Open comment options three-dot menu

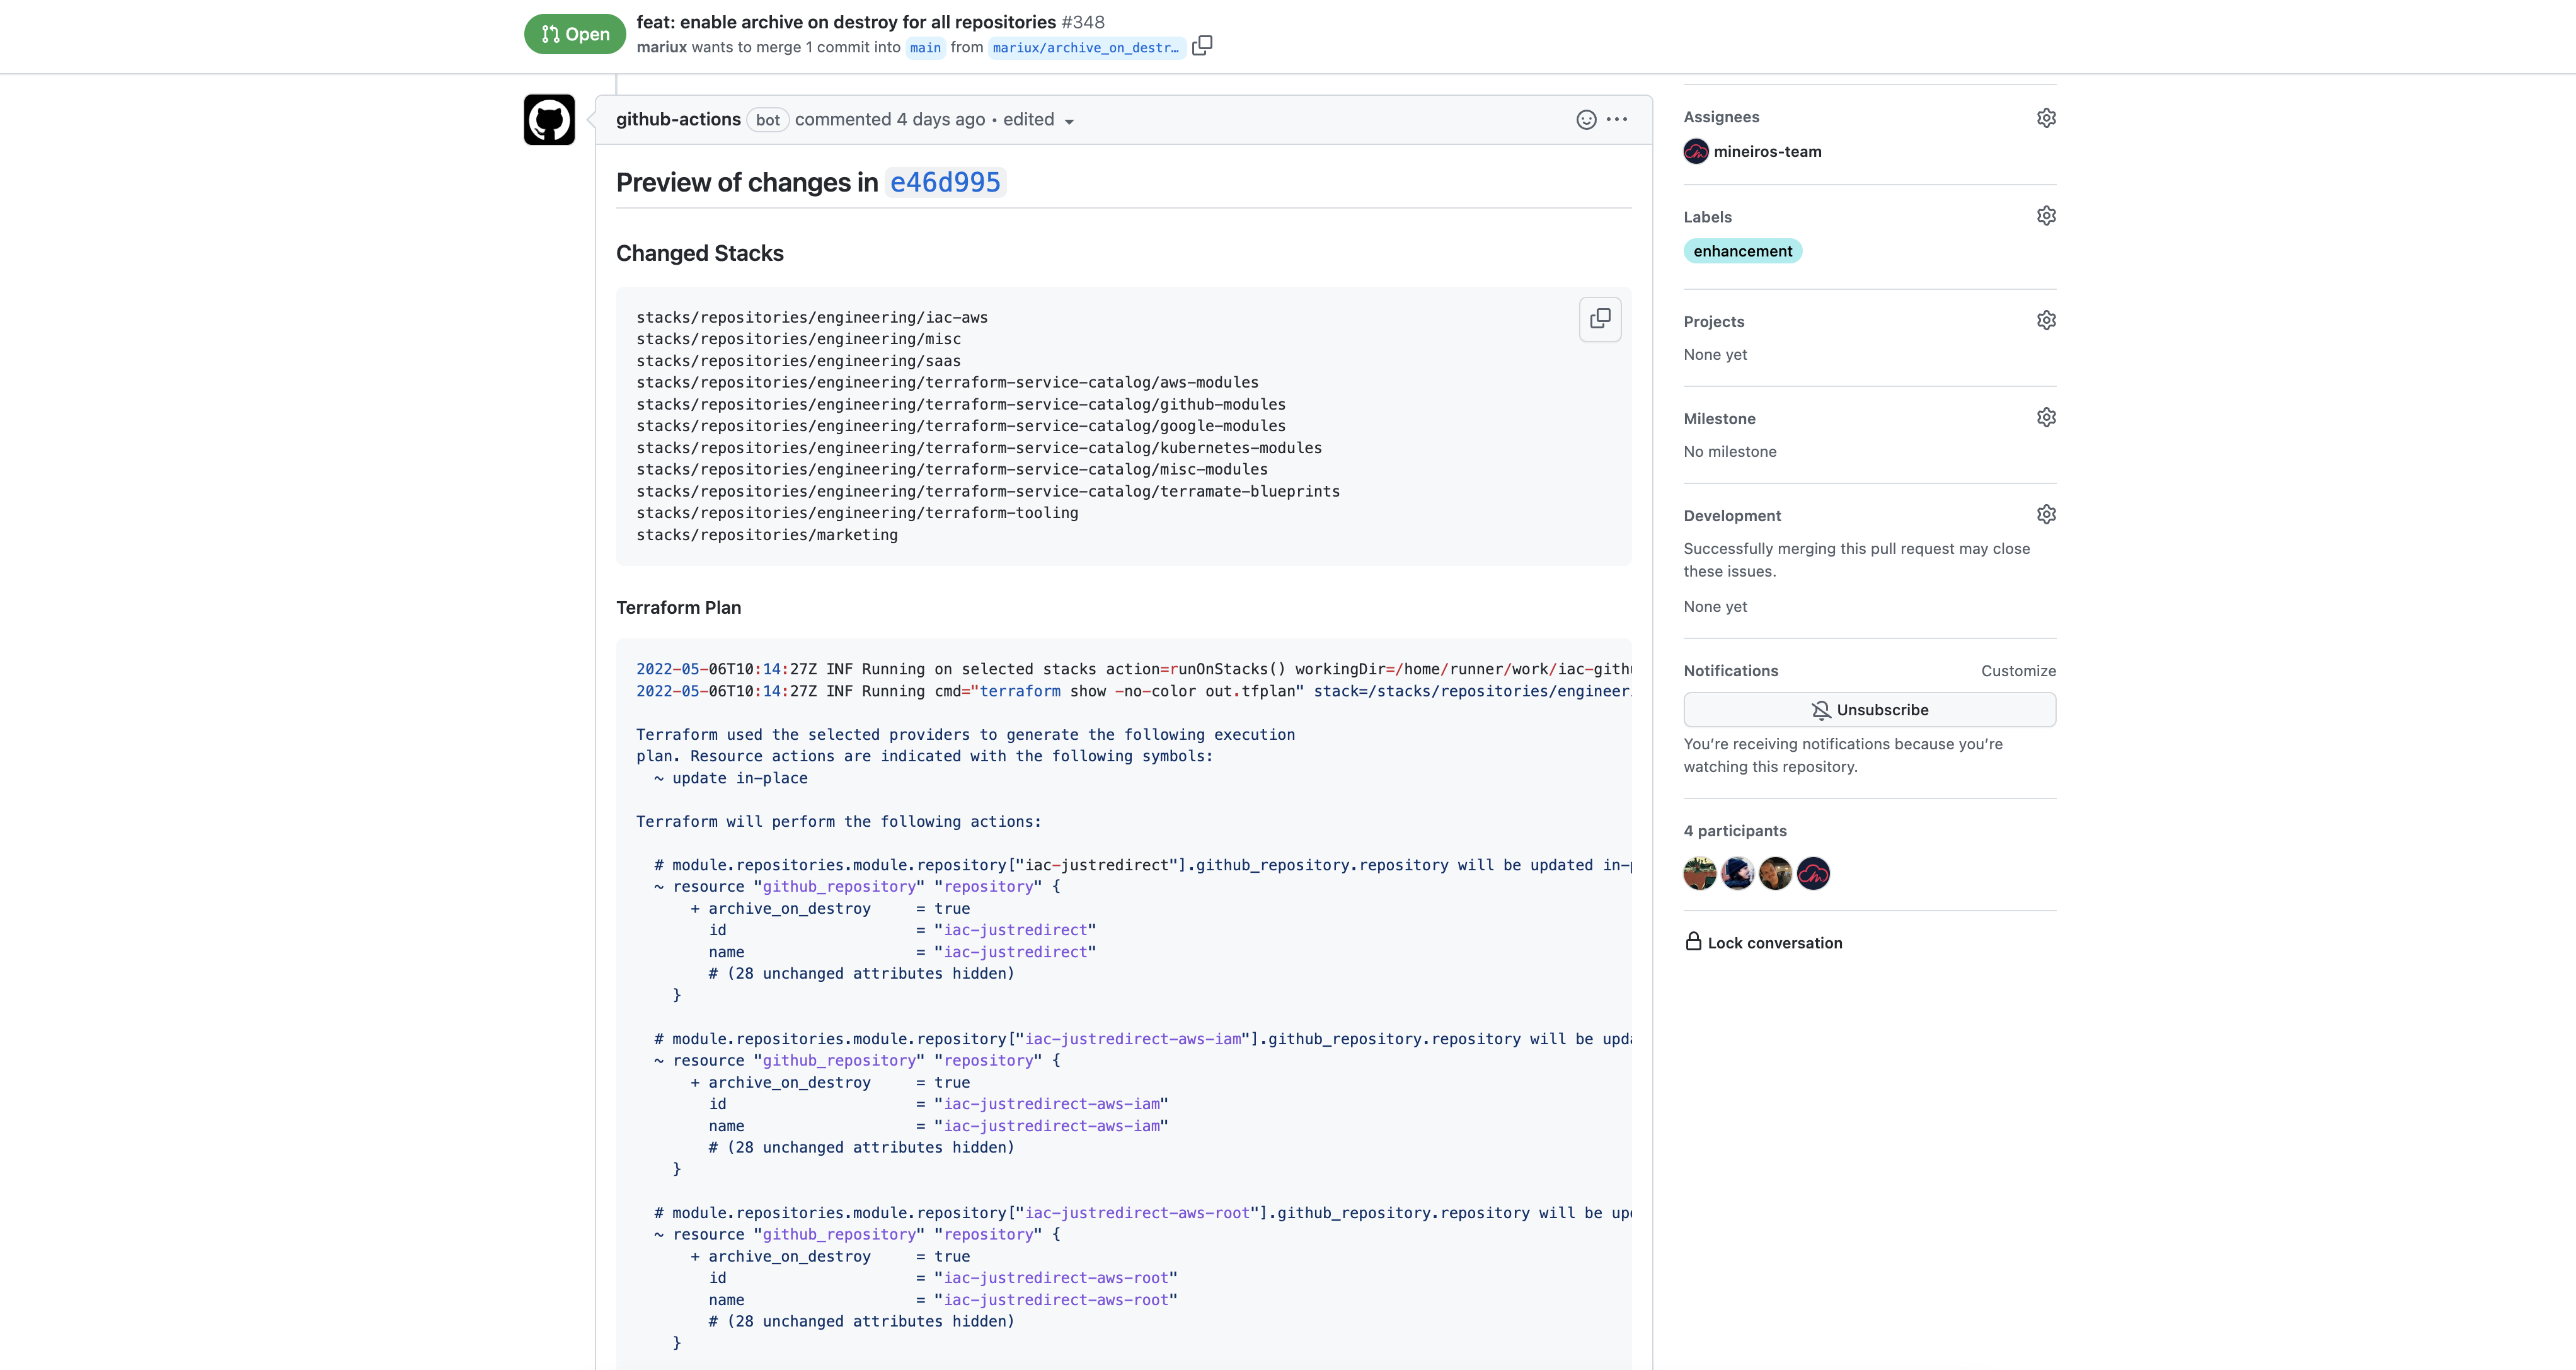pos(1617,120)
